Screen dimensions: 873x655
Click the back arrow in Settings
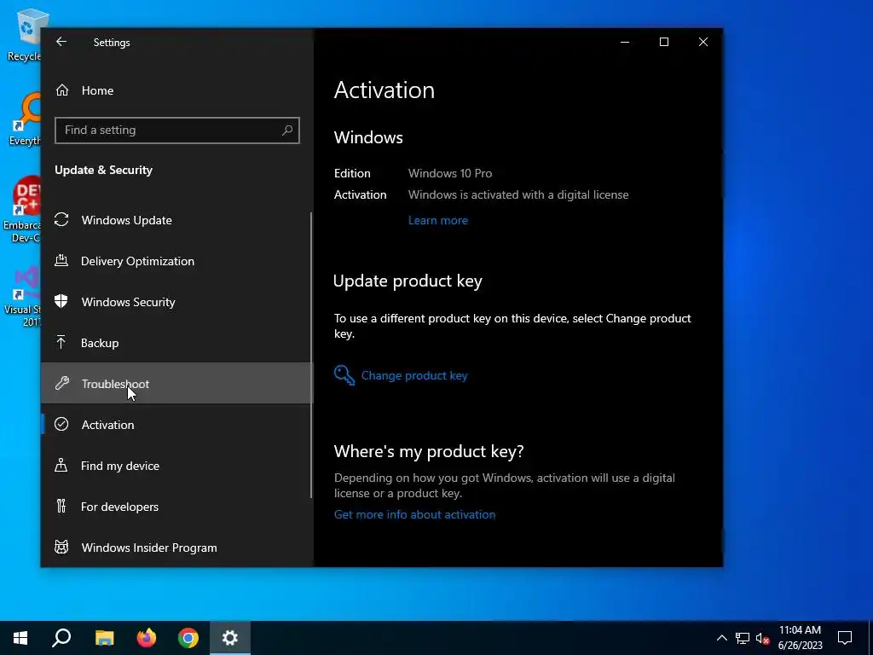click(x=61, y=42)
